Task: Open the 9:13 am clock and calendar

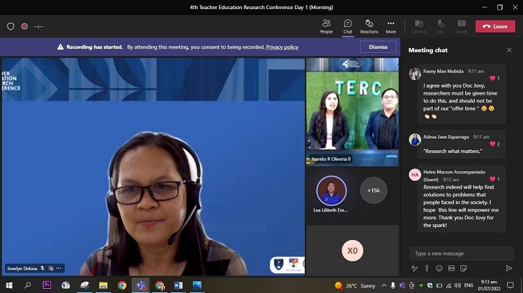Action: (489, 285)
